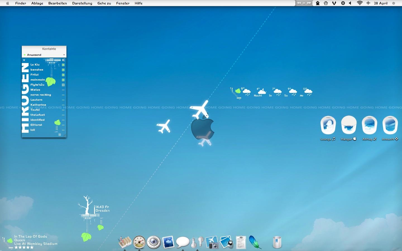Click the five-star song rating

coord(24,247)
